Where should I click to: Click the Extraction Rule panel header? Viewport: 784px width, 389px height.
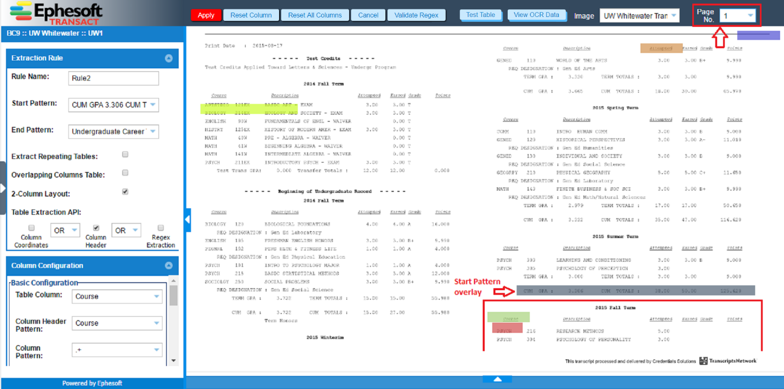pos(92,58)
